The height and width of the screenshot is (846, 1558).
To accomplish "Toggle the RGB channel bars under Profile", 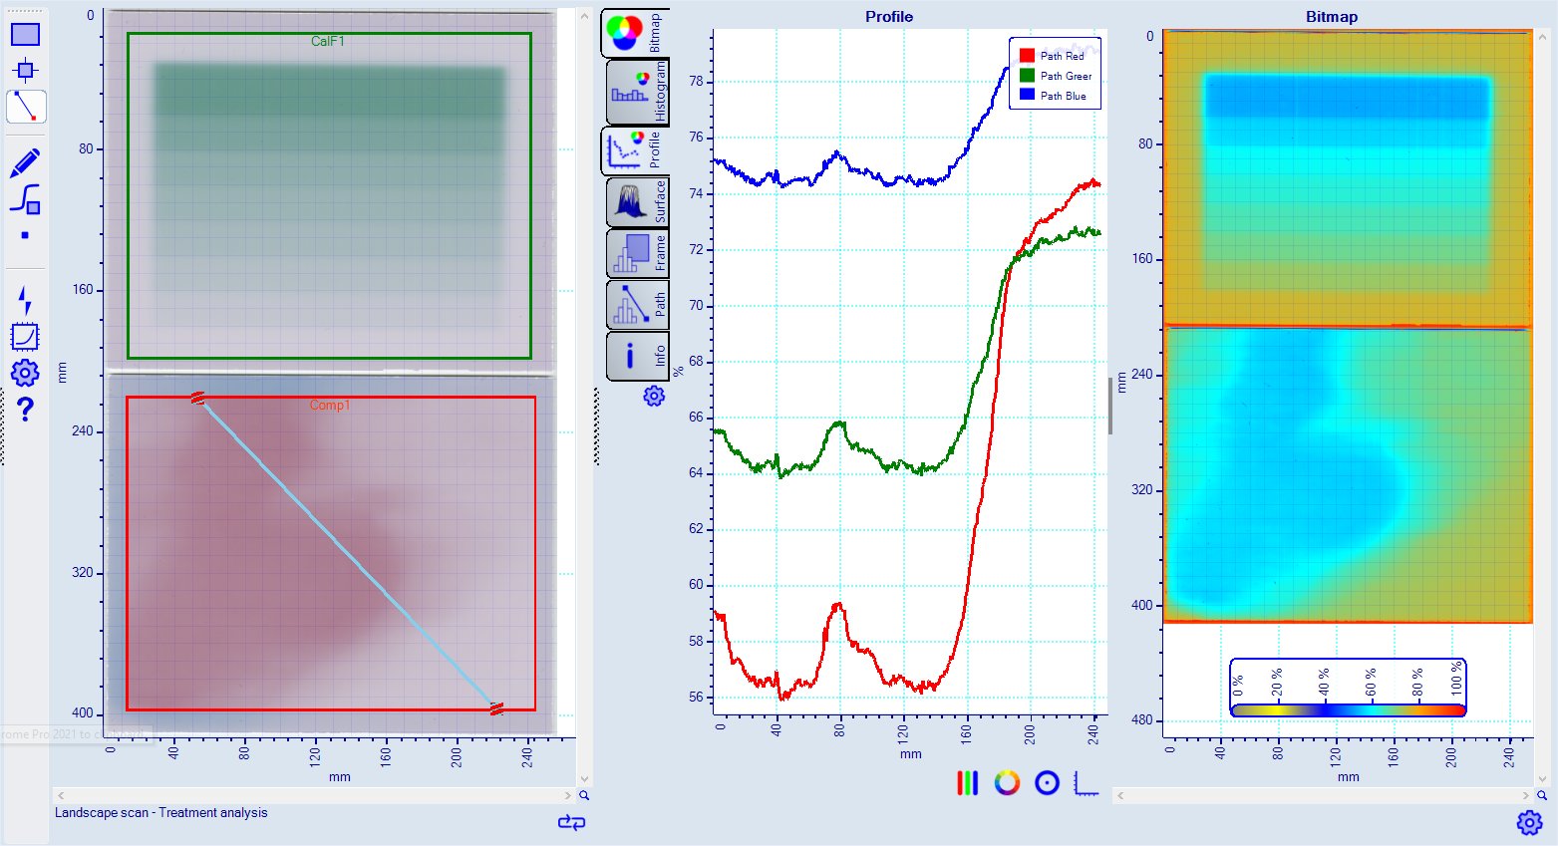I will point(967,783).
